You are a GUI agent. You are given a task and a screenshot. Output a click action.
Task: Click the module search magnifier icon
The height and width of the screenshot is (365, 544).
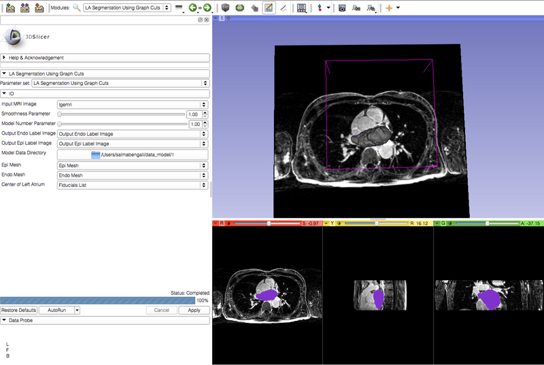(77, 8)
